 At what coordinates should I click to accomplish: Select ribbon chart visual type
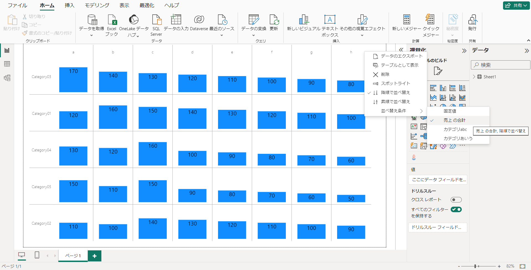[462, 98]
